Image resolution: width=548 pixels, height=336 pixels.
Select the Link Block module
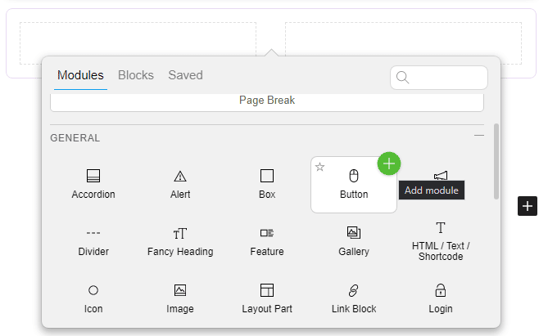click(354, 298)
